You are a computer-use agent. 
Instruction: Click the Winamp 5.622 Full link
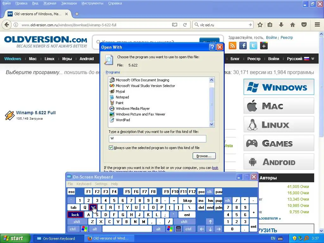click(x=36, y=113)
